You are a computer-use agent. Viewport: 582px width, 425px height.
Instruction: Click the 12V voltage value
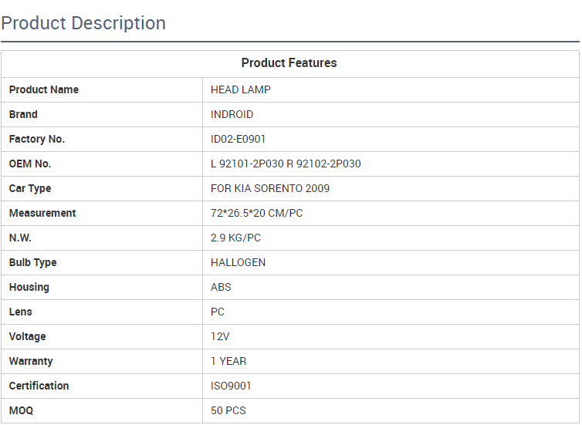(x=220, y=336)
